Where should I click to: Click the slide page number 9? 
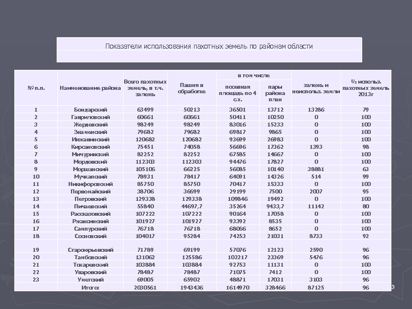click(x=393, y=287)
